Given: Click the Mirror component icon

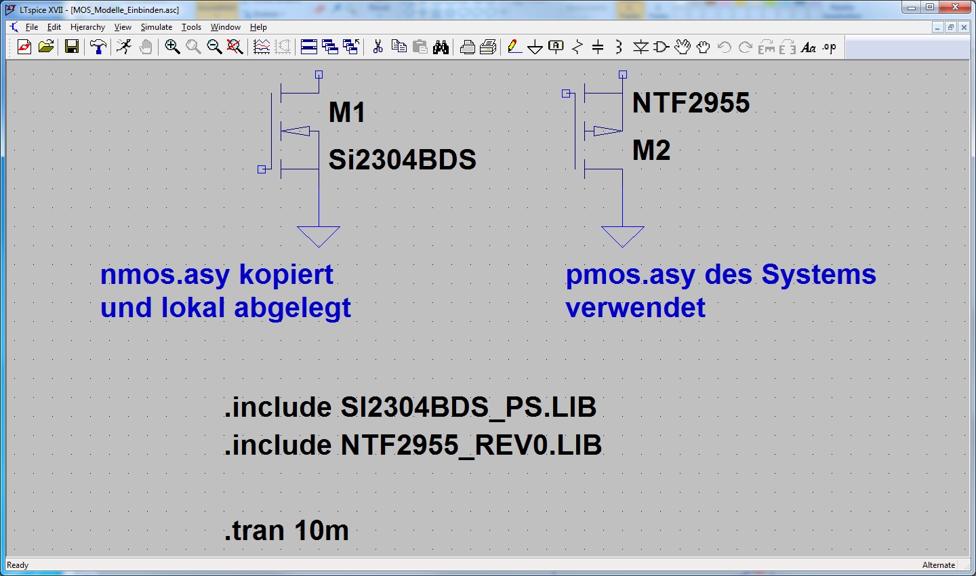Looking at the screenshot, I should (788, 47).
